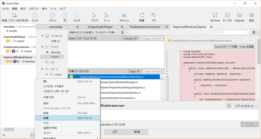The width and height of the screenshot is (261, 139).
Task: Collapse the origin remote node
Action: (x=47, y=74)
